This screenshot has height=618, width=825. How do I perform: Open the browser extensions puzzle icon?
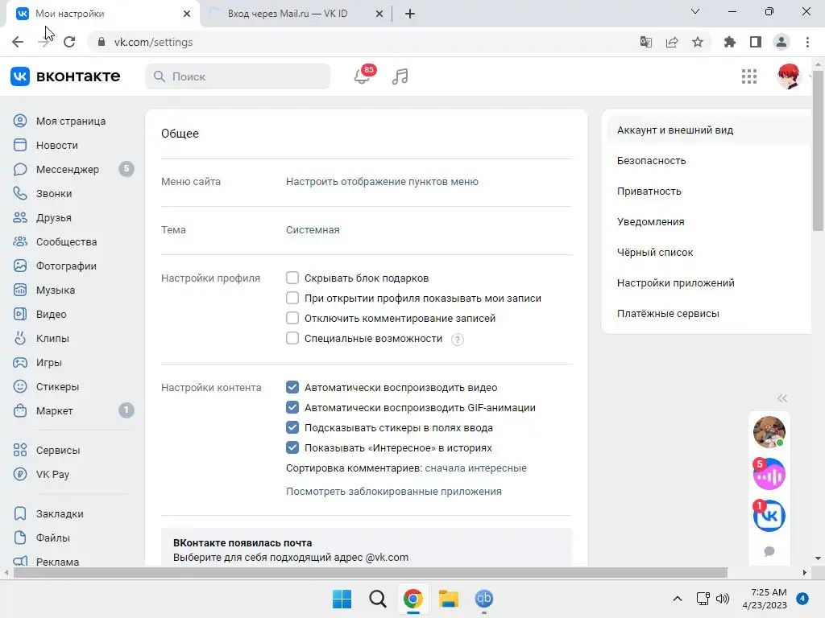click(x=729, y=42)
